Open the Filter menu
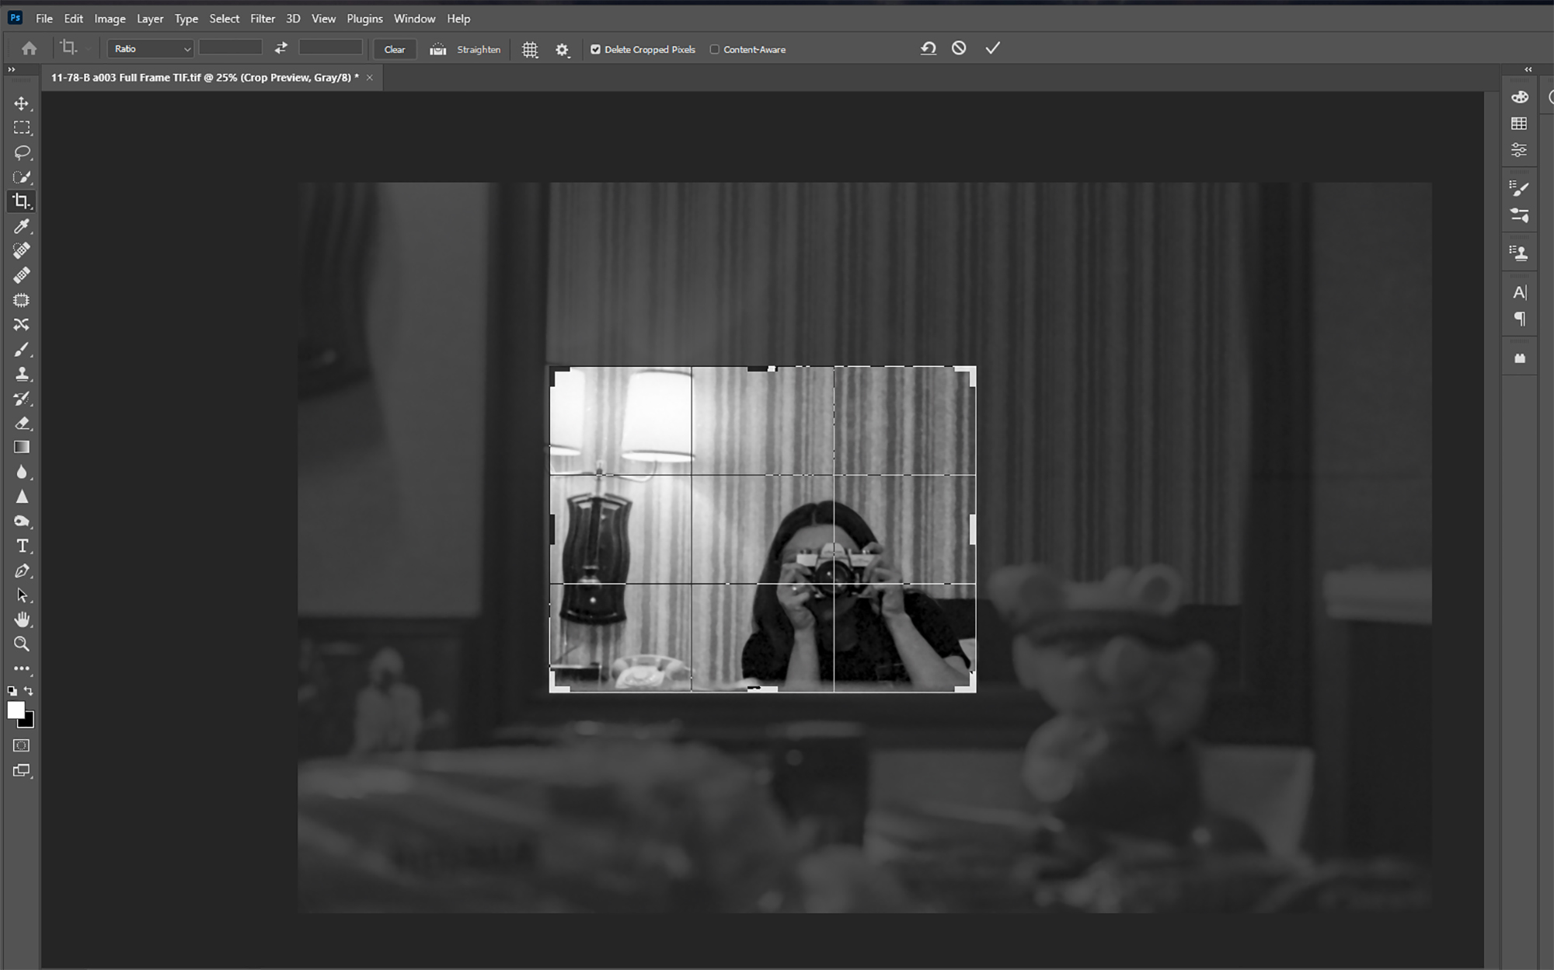1554x970 pixels. (262, 19)
